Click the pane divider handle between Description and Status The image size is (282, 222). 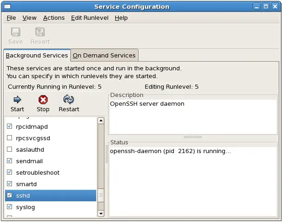tap(193, 137)
